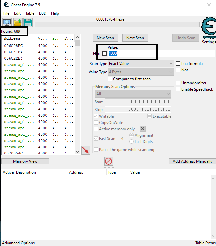216x246 pixels.
Task: Click the Cheat Engine title bar icon
Action: click(x=6, y=5)
